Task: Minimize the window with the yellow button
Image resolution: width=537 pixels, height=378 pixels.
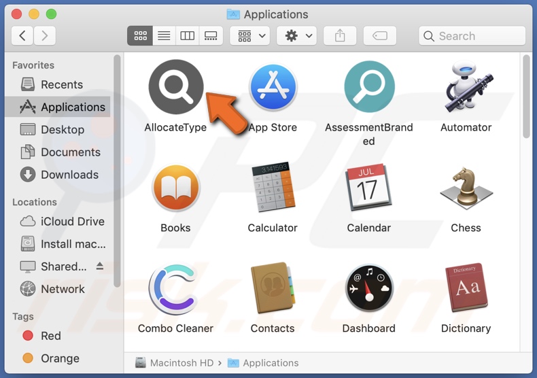Action: click(34, 14)
